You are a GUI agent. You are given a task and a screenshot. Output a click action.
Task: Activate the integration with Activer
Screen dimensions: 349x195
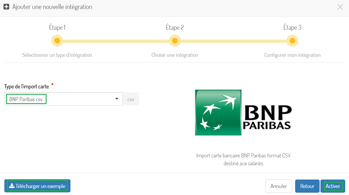tap(333, 186)
